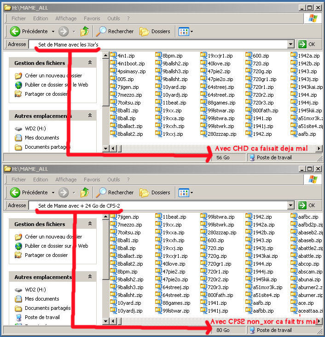Expand the Adresse bar dropdown in bottom window

[x=290, y=205]
